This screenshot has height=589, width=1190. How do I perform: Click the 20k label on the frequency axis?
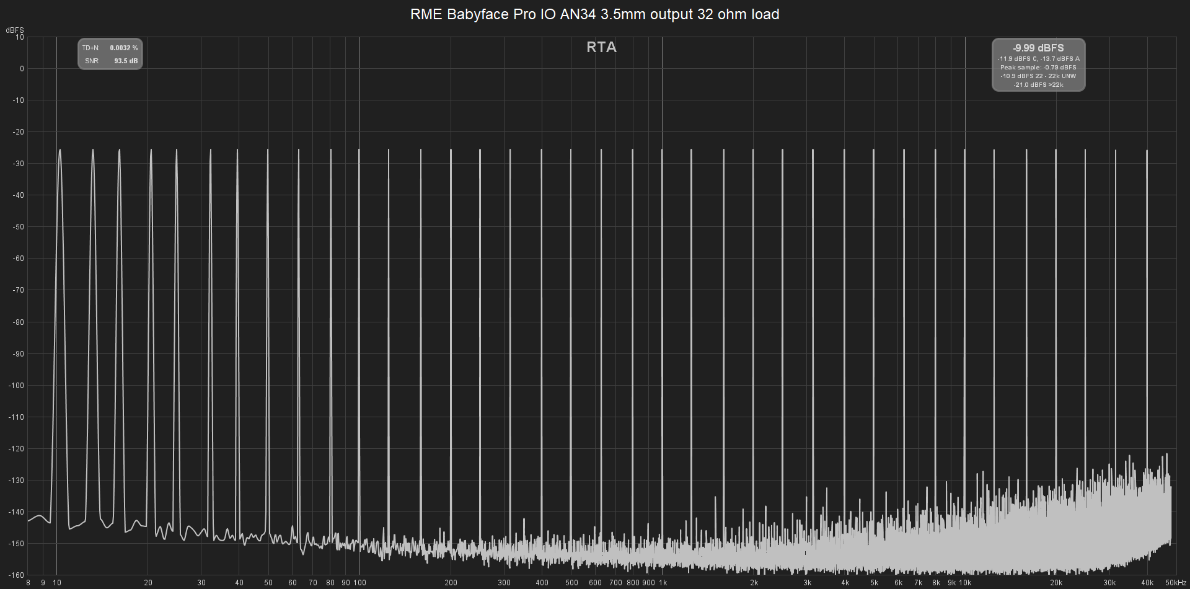pos(1056,583)
